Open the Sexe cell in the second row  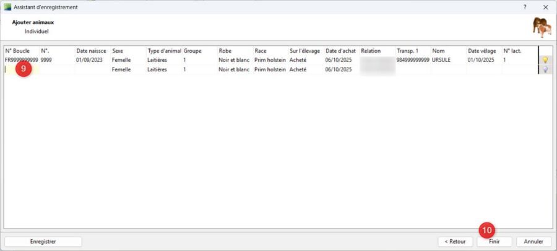(127, 70)
